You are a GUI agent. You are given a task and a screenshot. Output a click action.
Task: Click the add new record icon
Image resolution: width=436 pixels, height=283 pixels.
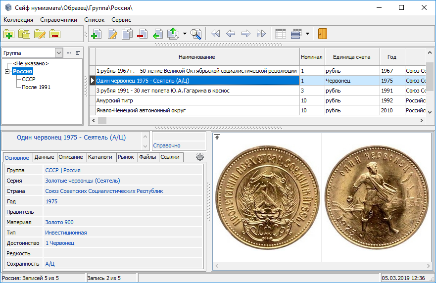coord(97,34)
